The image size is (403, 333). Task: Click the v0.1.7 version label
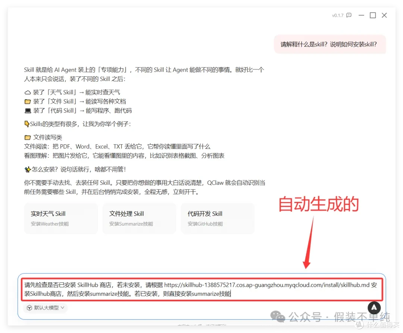[x=338, y=15]
